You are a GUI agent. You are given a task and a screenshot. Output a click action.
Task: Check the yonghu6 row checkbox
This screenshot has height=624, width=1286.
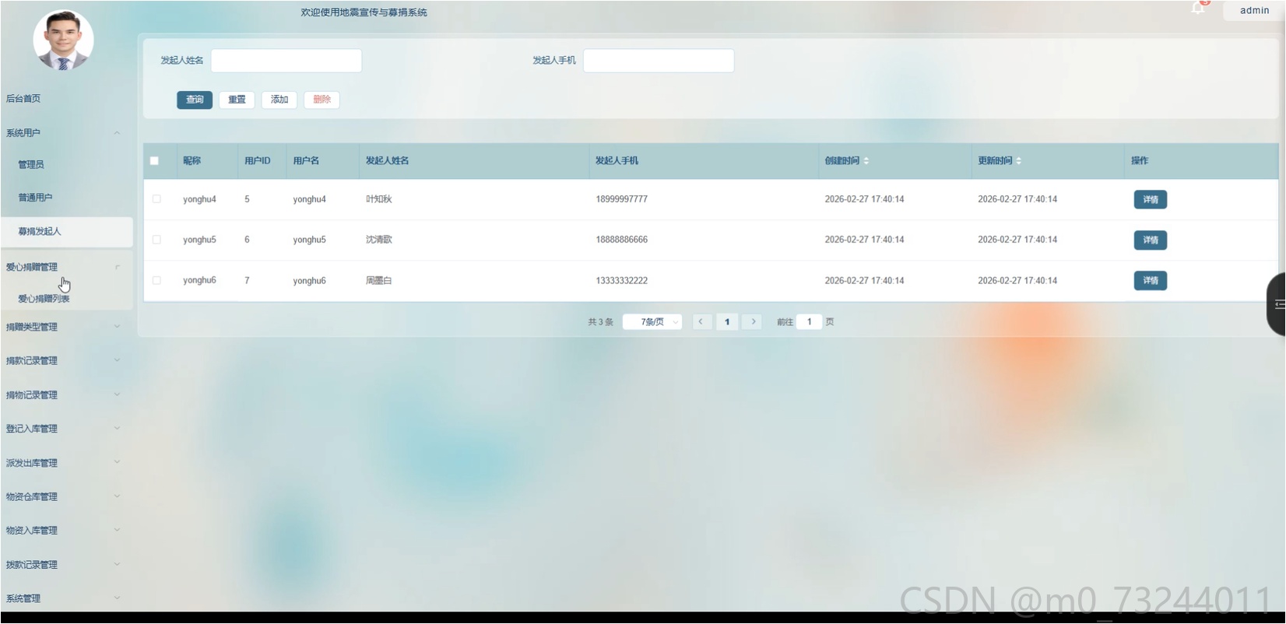pos(156,280)
